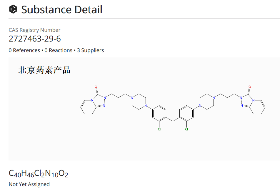Click the rightmost pyridine ring
This screenshot has width=280, height=192.
tap(259, 107)
